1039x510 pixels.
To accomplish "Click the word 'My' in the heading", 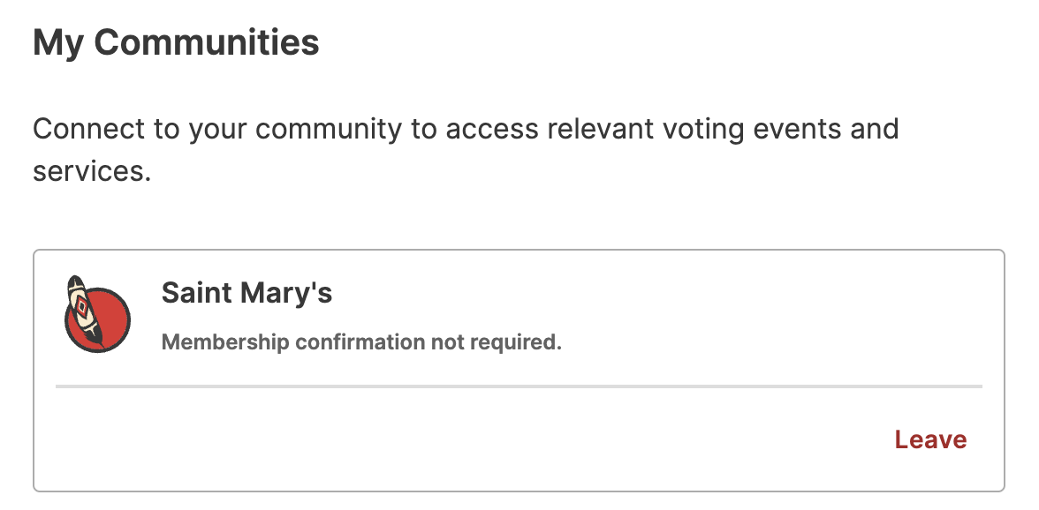I will pos(58,43).
